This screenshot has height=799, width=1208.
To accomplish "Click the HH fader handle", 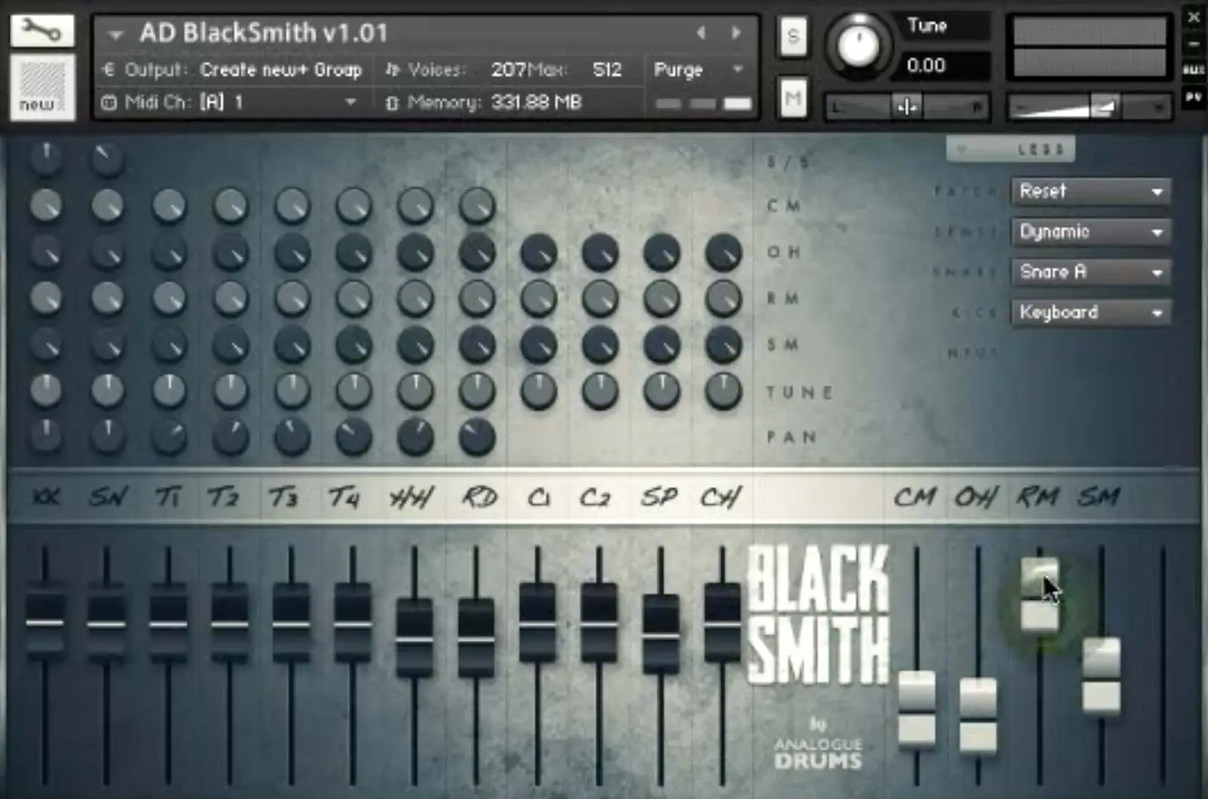I will tap(414, 639).
